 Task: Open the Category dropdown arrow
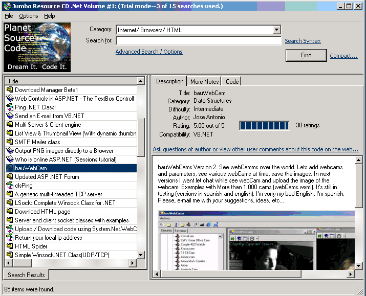tap(276, 30)
